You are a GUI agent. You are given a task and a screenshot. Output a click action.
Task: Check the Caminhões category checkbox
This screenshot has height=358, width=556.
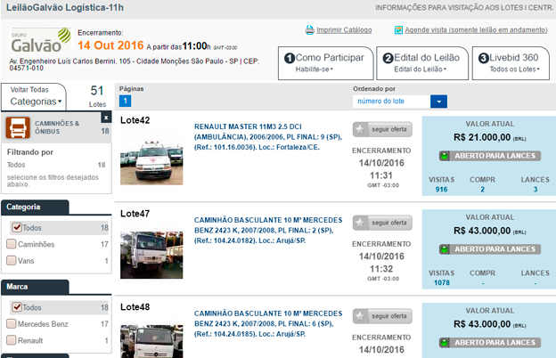click(12, 244)
